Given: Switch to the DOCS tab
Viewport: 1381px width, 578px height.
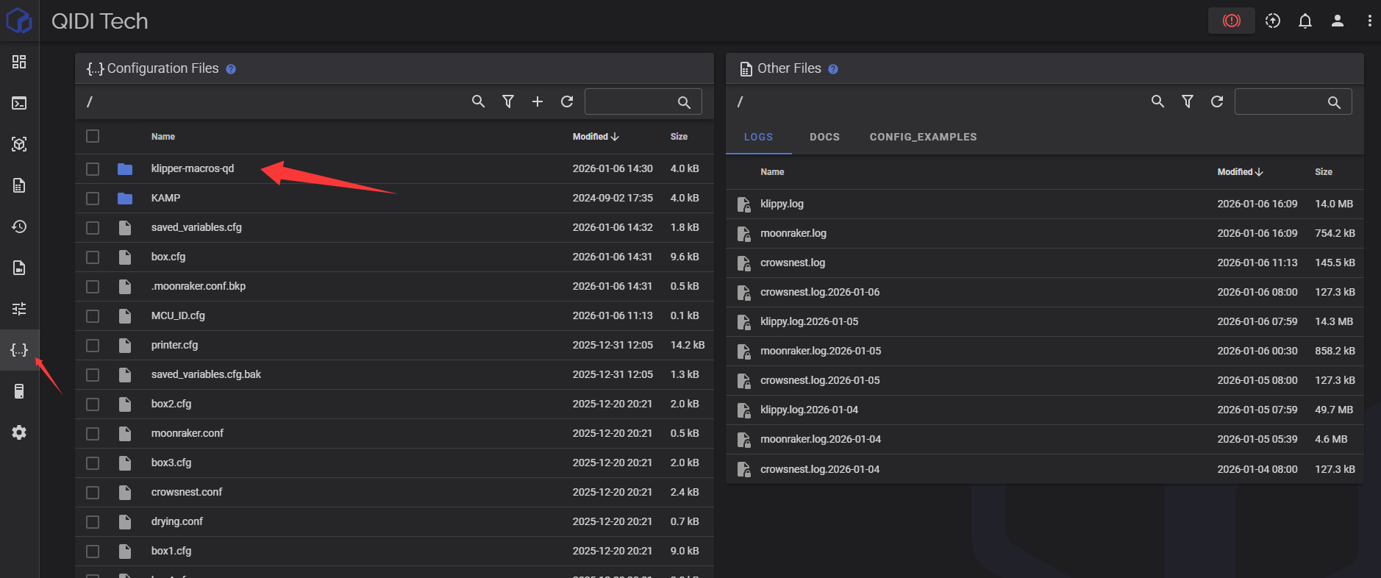Looking at the screenshot, I should click(x=824, y=137).
